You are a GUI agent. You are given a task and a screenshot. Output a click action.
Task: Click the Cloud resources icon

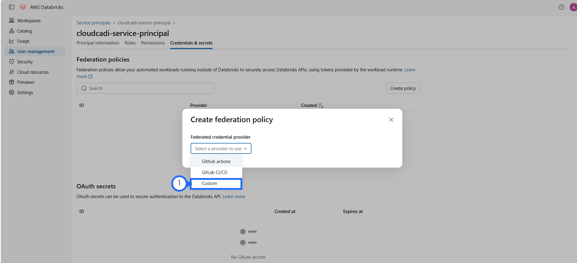pos(12,72)
